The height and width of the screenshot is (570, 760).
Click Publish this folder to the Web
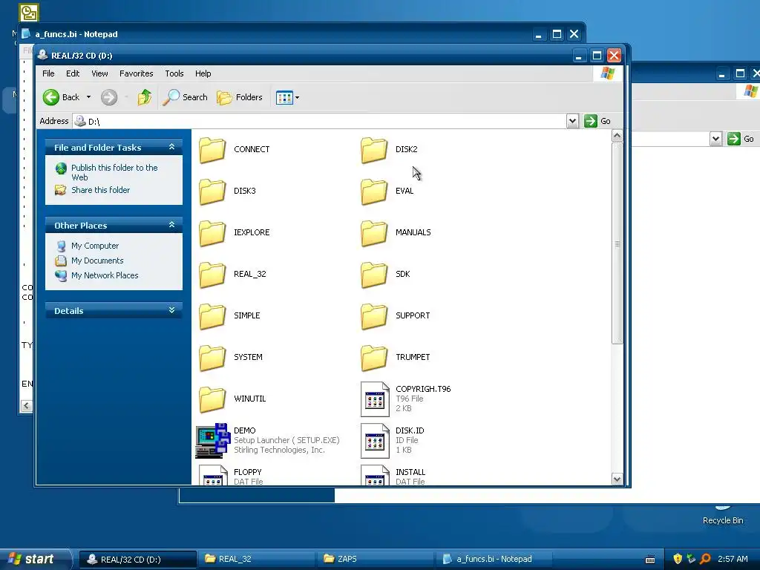114,172
